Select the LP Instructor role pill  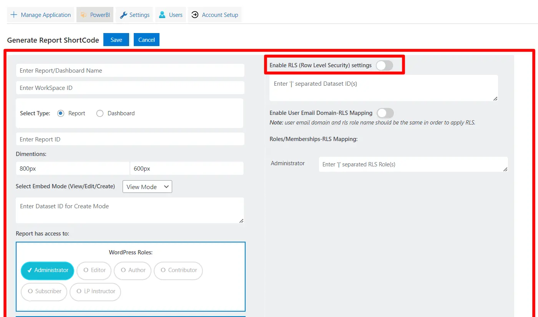point(95,292)
